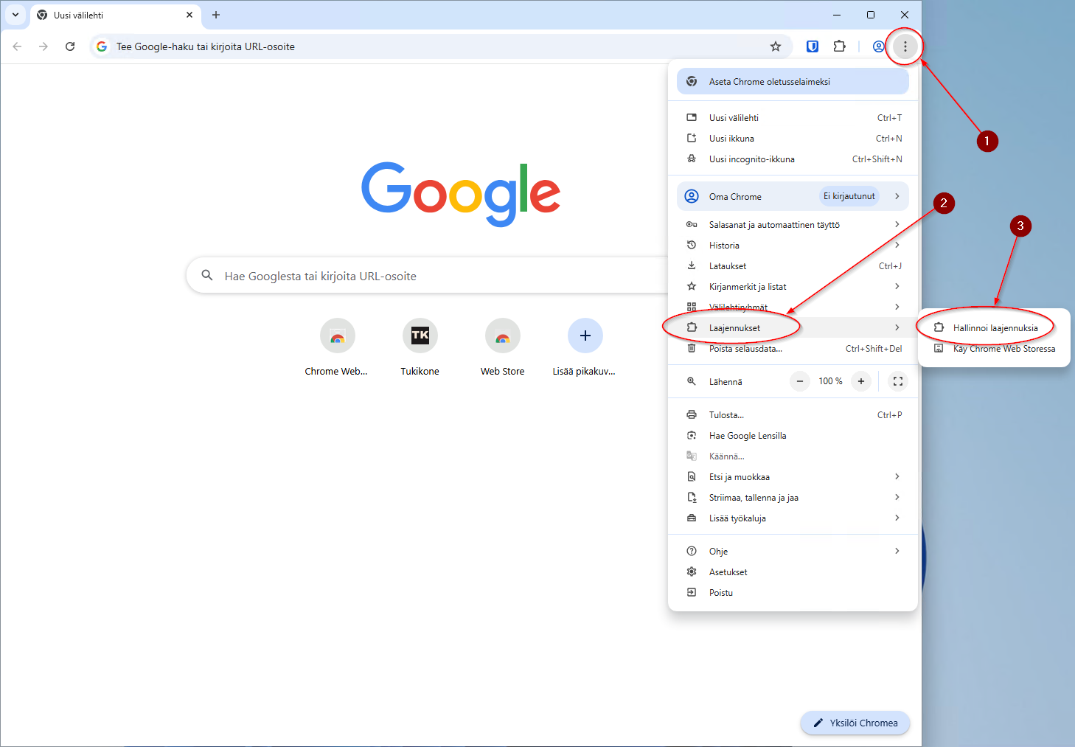The width and height of the screenshot is (1075, 747).
Task: Expand Striimaa, tallenna ja jaa submenu
Action: click(793, 498)
